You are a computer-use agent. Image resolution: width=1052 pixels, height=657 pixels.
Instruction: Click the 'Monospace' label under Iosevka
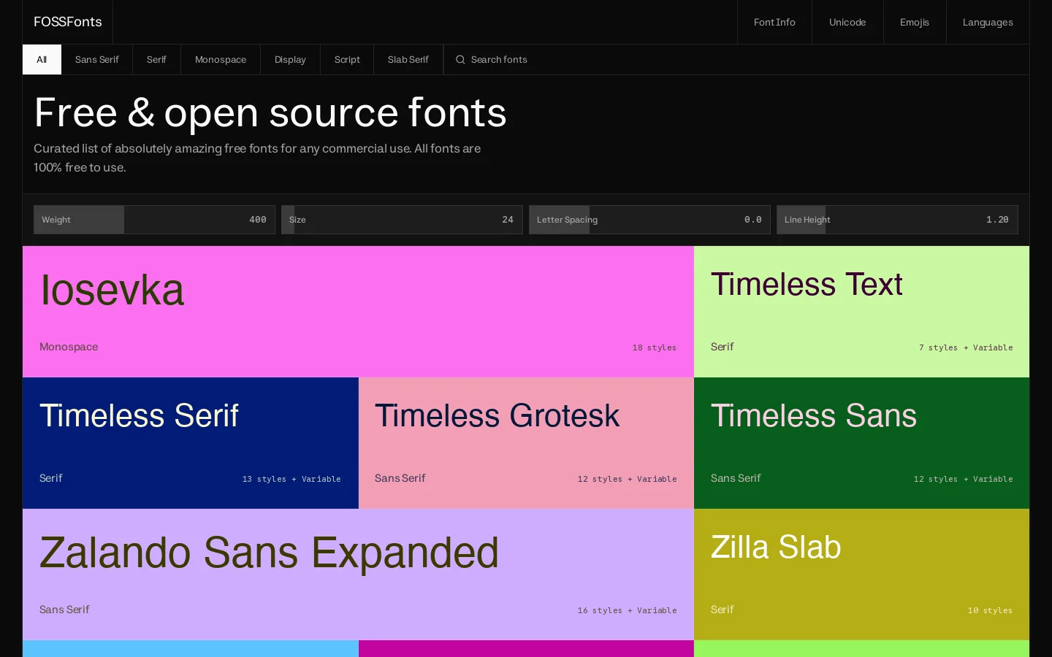tap(69, 347)
